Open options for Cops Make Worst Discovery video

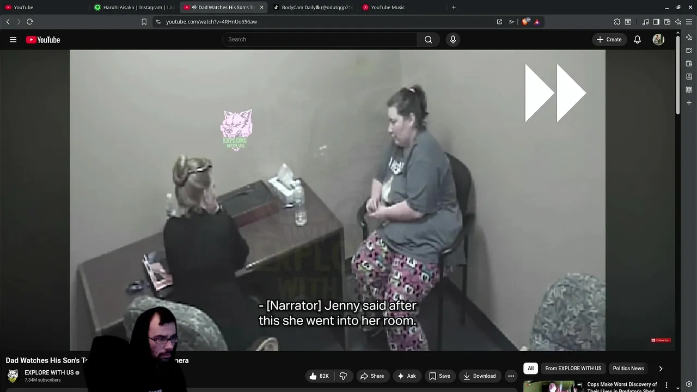click(667, 385)
